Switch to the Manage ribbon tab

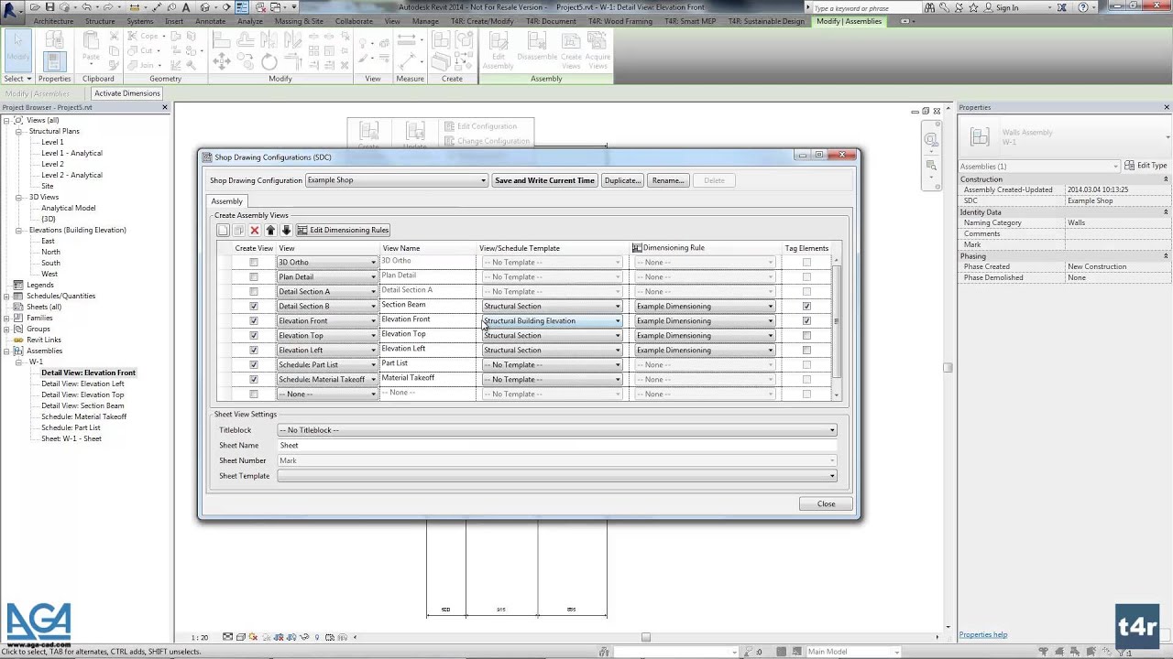(425, 21)
